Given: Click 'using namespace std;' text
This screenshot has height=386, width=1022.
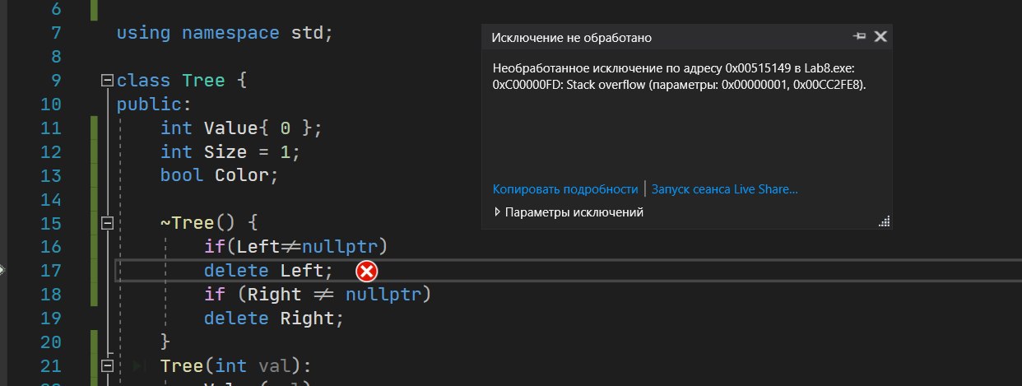Looking at the screenshot, I should click(224, 34).
